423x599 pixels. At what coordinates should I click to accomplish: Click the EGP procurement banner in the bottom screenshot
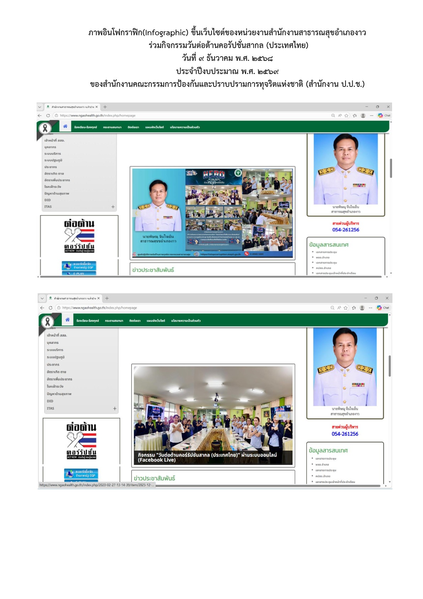81,474
